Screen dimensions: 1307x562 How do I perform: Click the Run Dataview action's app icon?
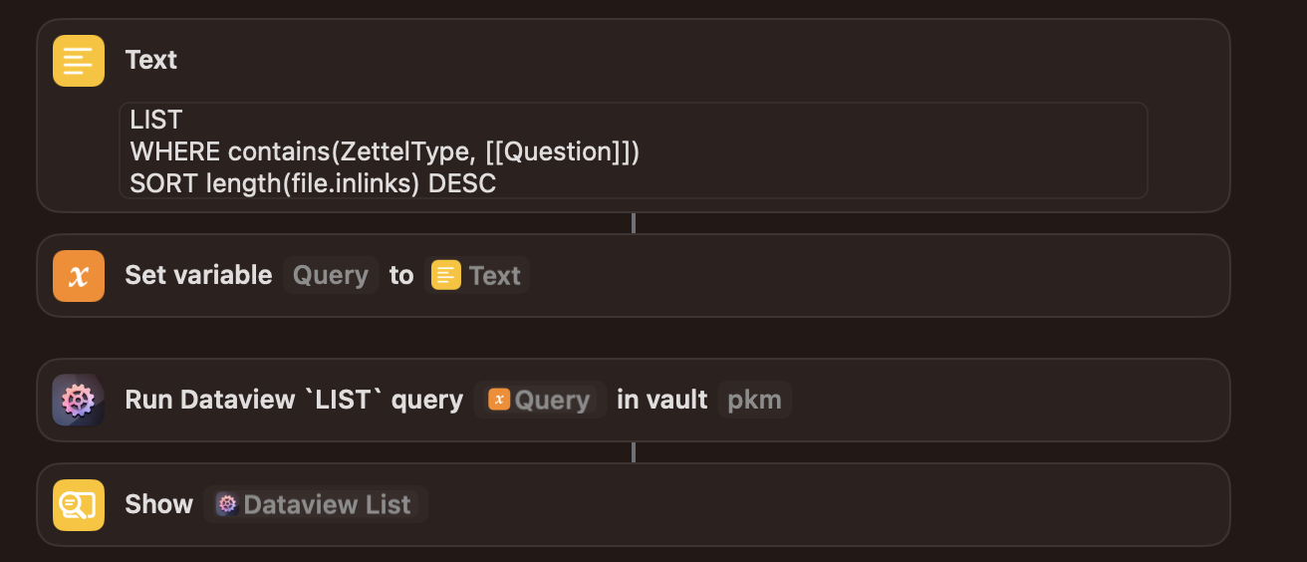[x=79, y=401]
